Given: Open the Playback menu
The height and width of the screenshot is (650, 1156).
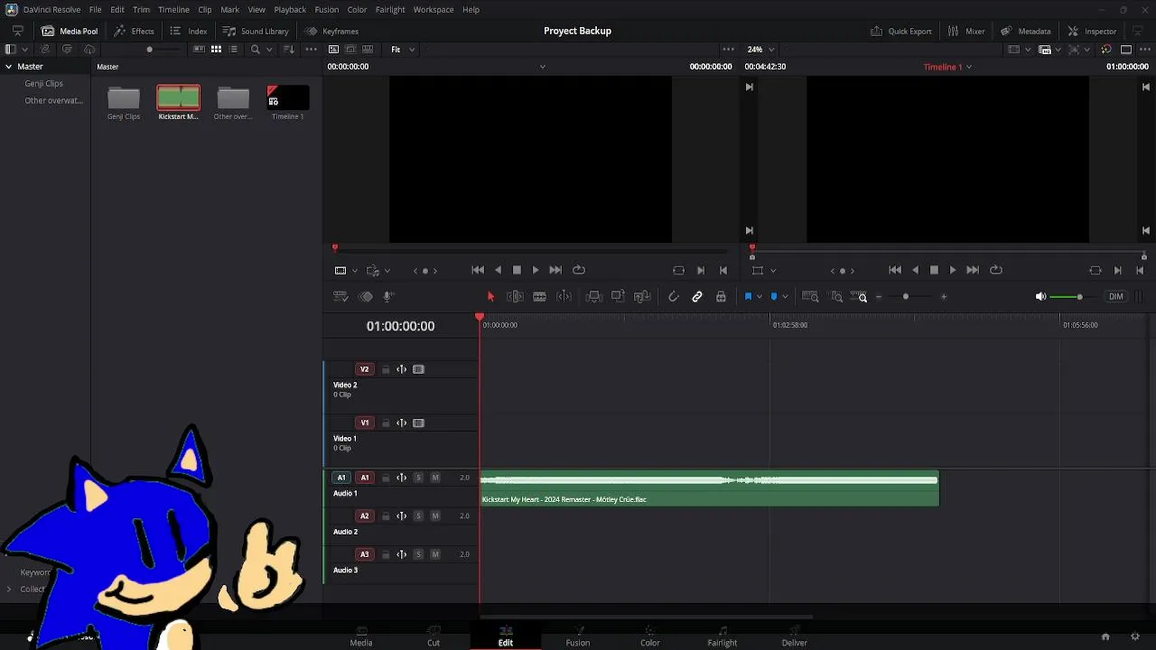Looking at the screenshot, I should coord(290,9).
